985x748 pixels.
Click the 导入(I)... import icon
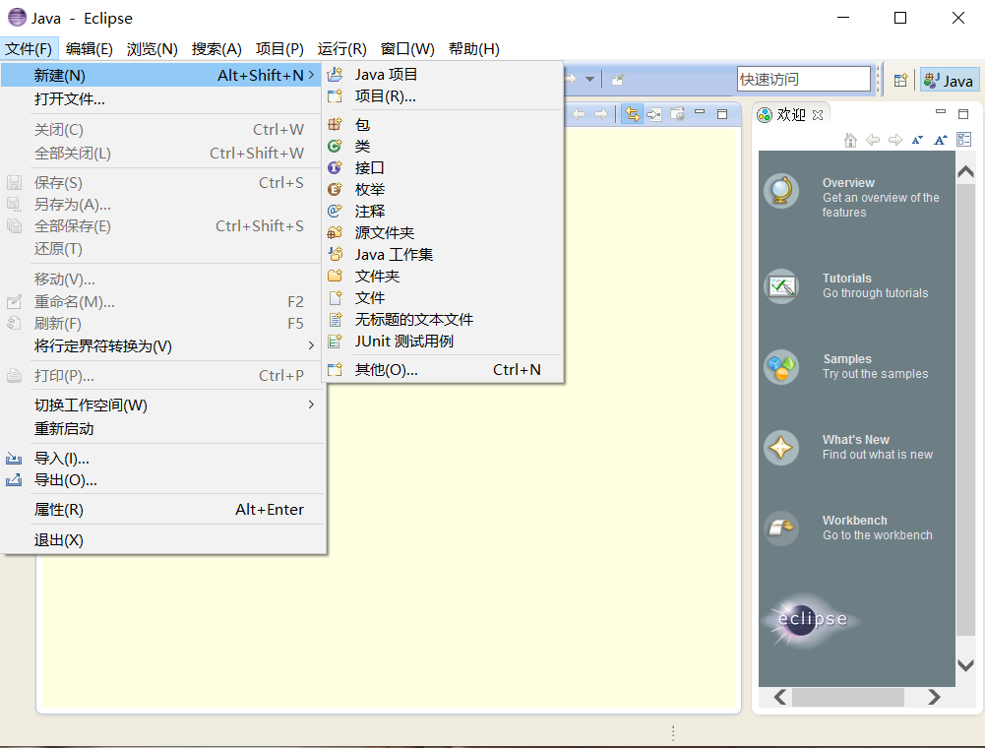point(14,459)
